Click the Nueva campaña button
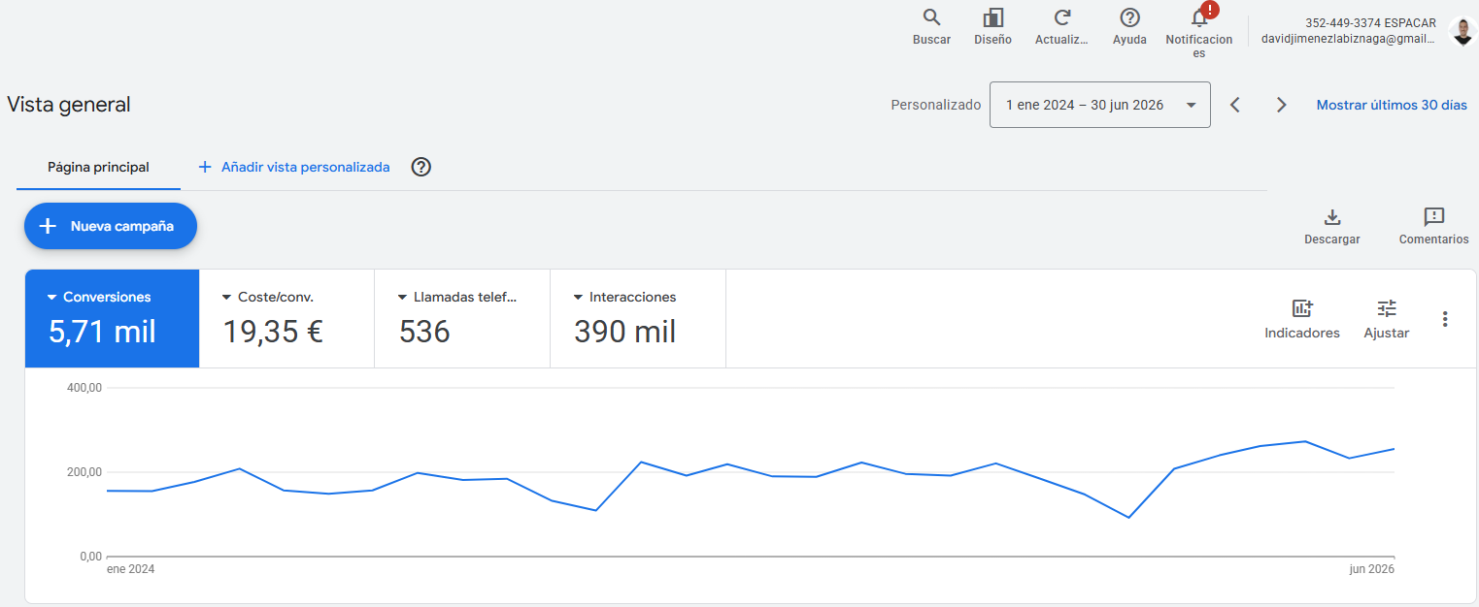The image size is (1479, 607). [x=111, y=226]
